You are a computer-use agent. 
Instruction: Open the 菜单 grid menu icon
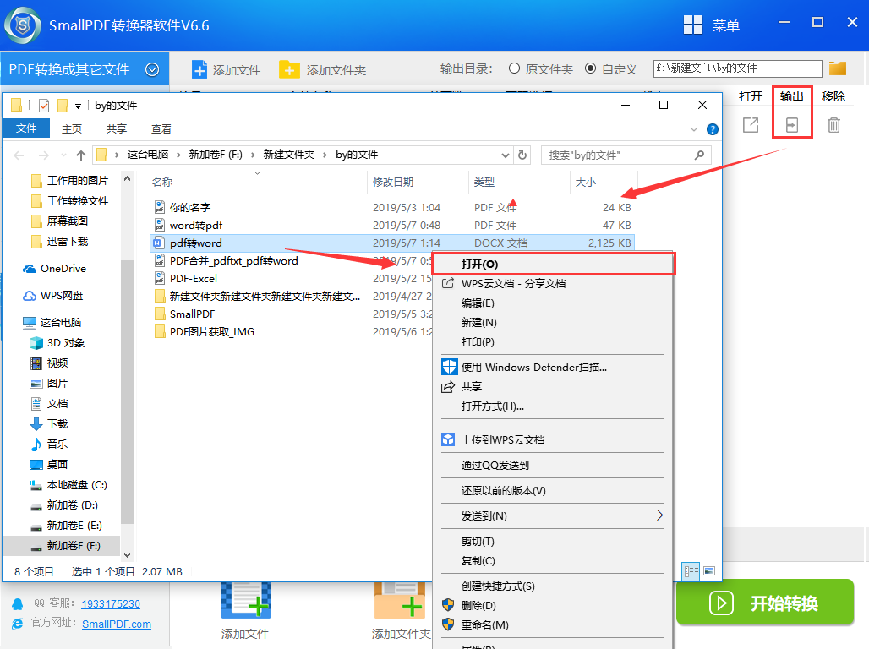[x=693, y=25]
